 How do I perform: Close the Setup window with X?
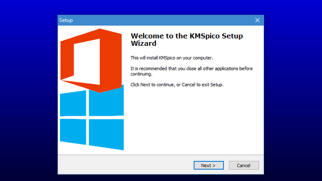[257, 20]
